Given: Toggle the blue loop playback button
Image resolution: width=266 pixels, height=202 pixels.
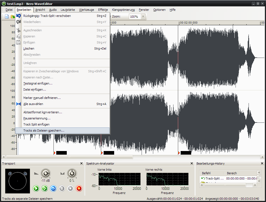Looking at the screenshot, I should tap(53, 188).
